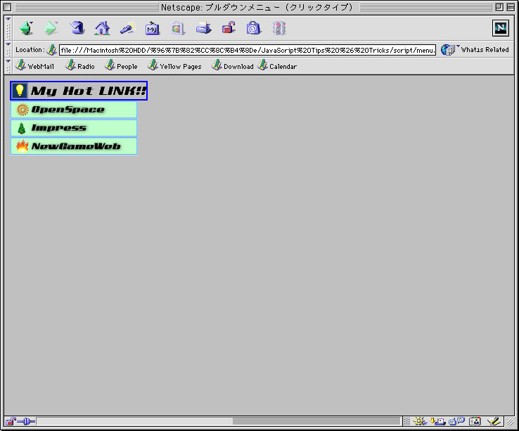Select the NowGameWeb menu item

74,146
